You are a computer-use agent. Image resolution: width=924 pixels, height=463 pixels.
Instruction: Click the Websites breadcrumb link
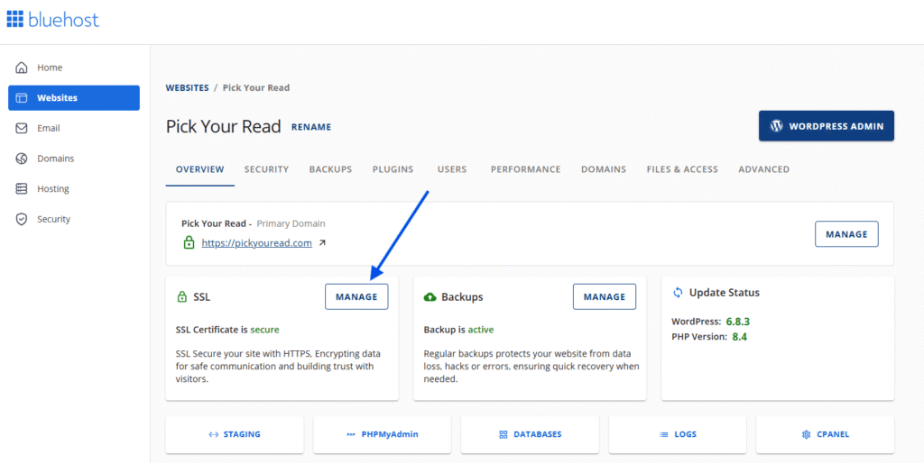click(x=187, y=88)
